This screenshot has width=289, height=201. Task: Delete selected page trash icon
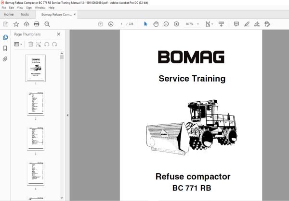(x=31, y=44)
